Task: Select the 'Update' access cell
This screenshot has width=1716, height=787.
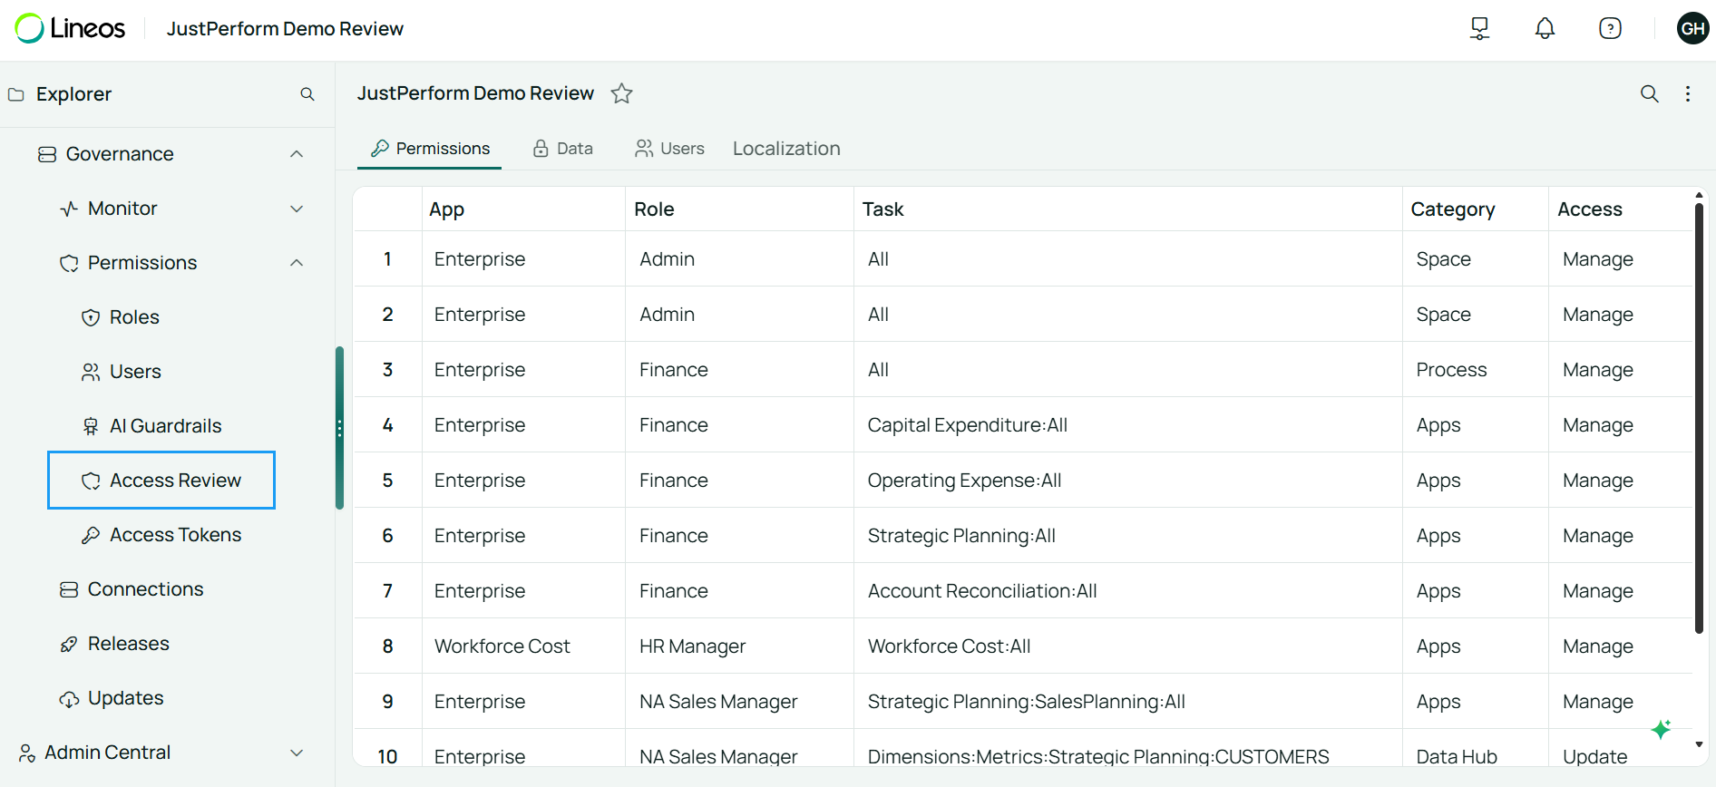Action: [1621, 749]
